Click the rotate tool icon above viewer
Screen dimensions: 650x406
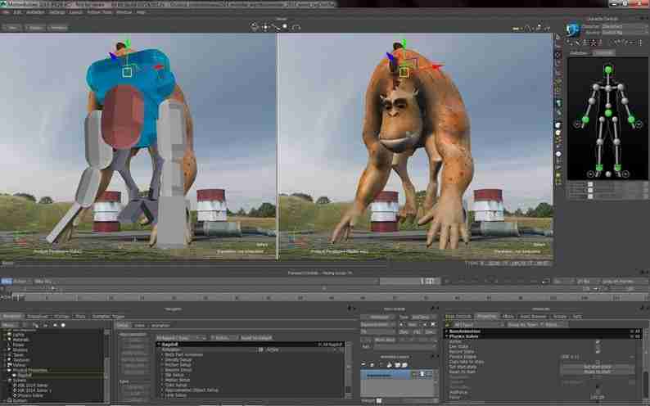click(296, 27)
